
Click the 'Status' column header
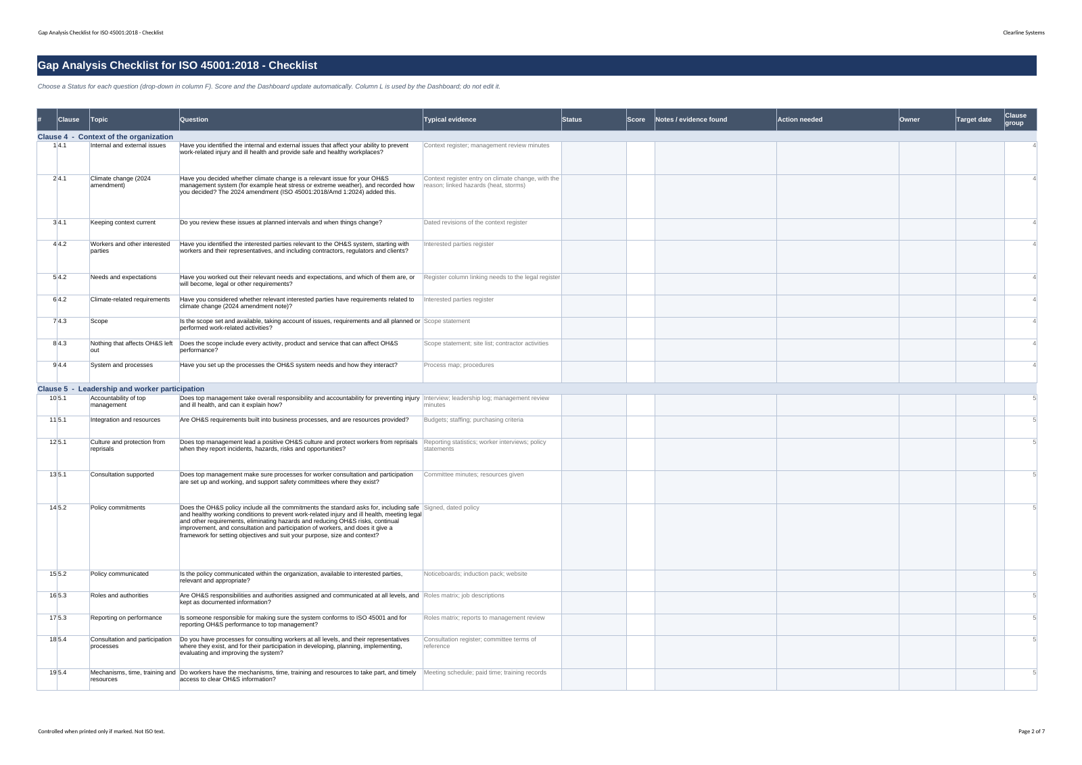[x=594, y=120]
